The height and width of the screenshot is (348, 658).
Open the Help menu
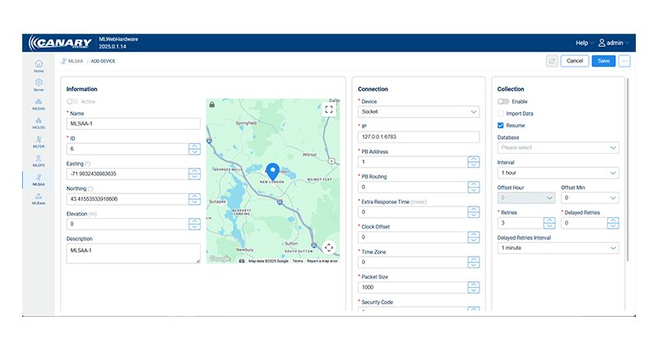point(585,43)
